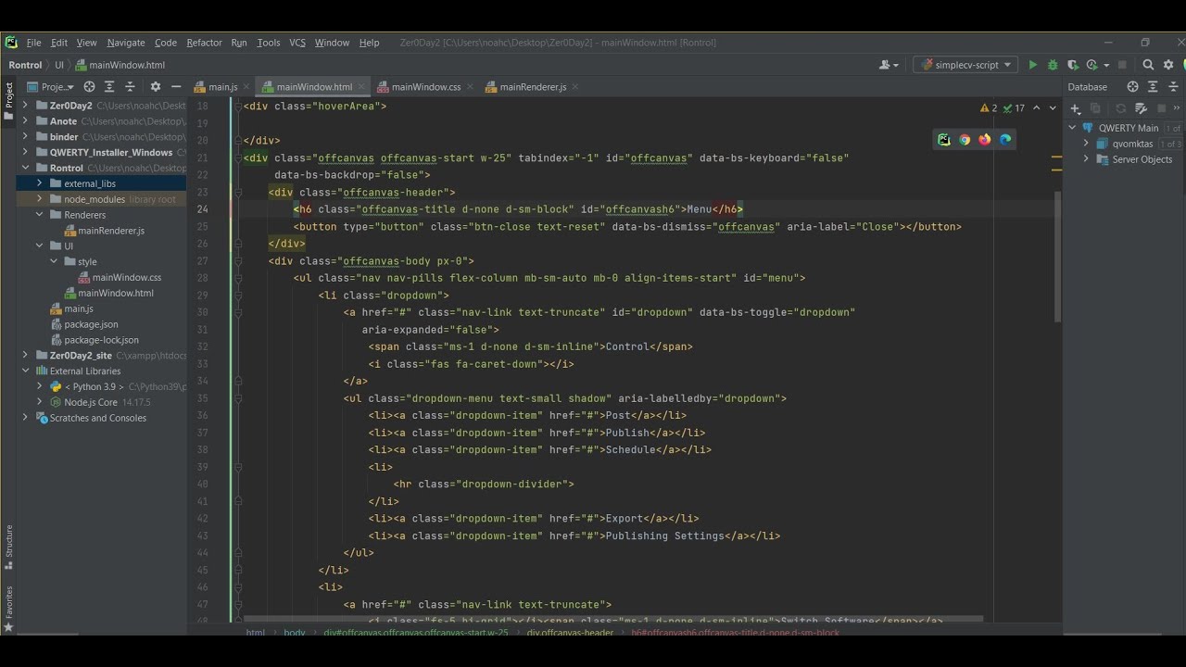Image resolution: width=1186 pixels, height=667 pixels.
Task: Show more Database toolbar actions
Action: click(1178, 108)
